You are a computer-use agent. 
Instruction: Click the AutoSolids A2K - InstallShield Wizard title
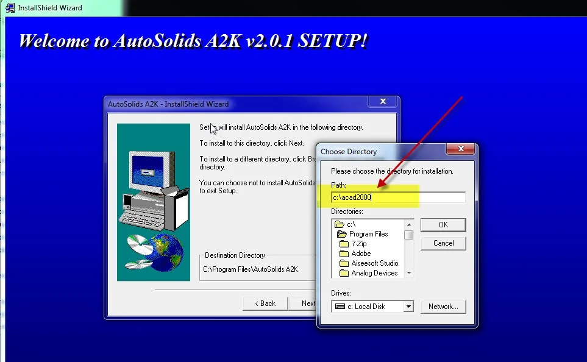click(x=168, y=104)
